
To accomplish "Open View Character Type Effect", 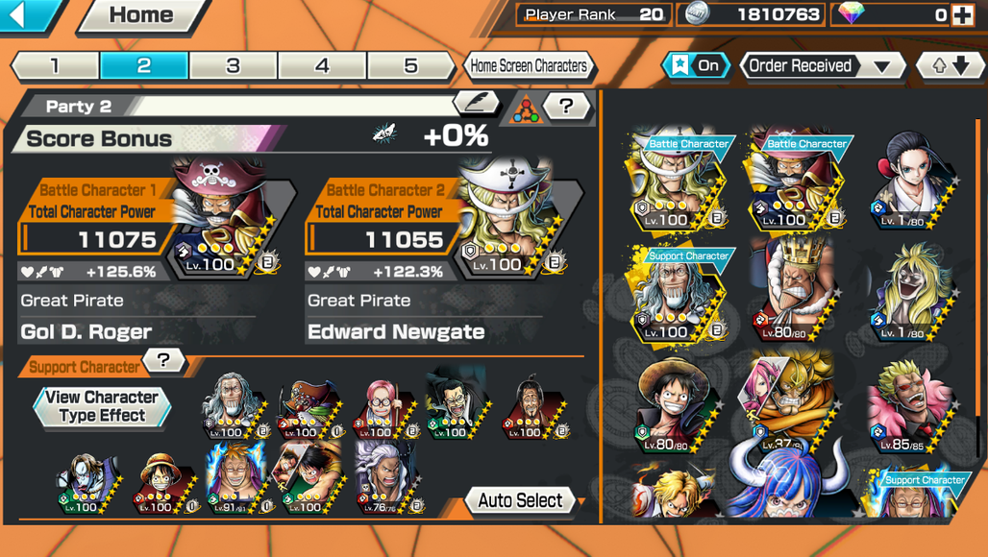I will coord(102,406).
